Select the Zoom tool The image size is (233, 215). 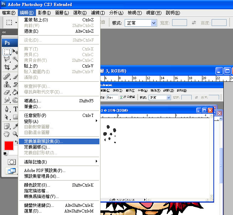tap(15, 134)
